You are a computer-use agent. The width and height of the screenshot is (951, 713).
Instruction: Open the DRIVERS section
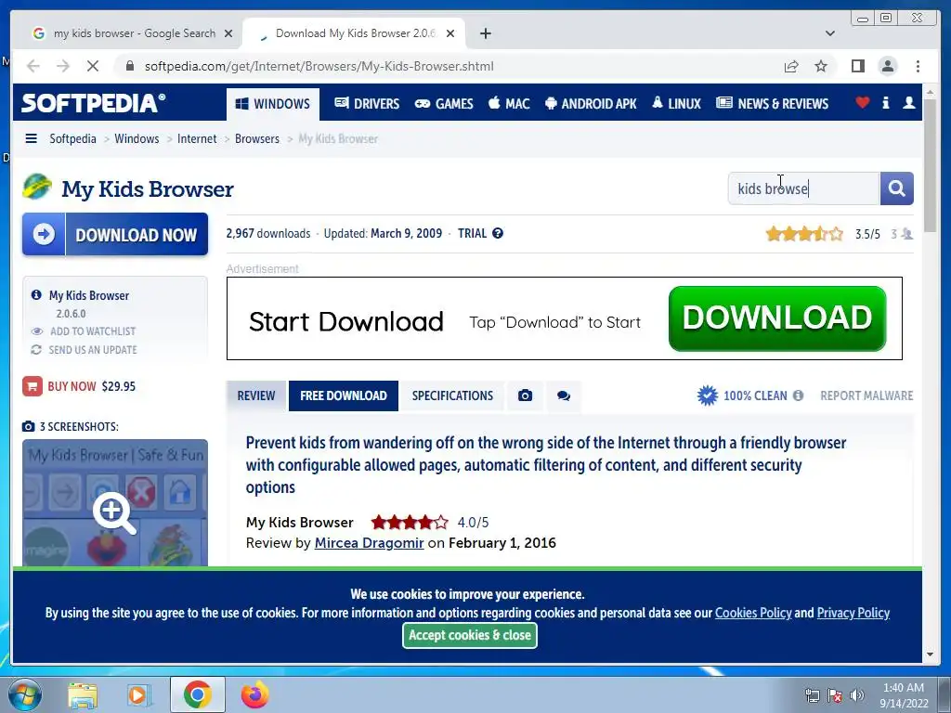[367, 104]
